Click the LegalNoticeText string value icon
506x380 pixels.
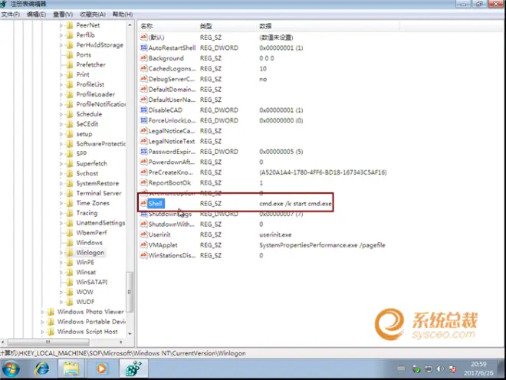143,141
